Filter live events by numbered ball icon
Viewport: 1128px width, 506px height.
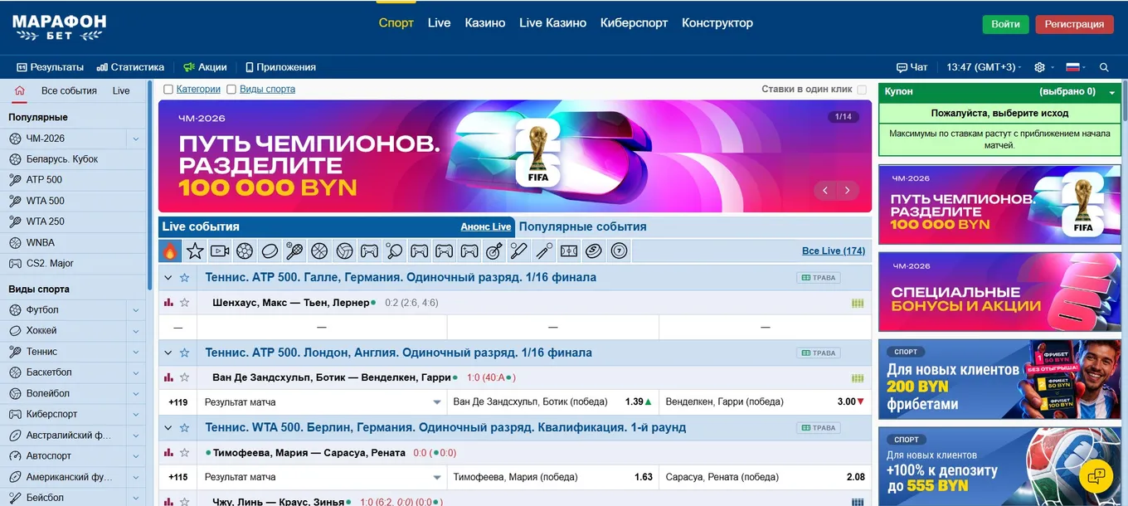(x=619, y=251)
